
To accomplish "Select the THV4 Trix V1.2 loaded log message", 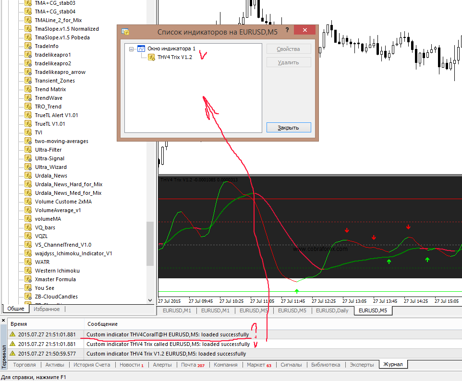I will point(166,354).
